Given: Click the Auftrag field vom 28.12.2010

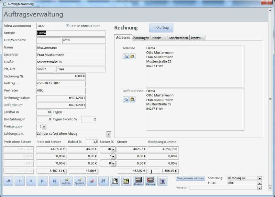Looking at the screenshot, I should [x=61, y=84].
